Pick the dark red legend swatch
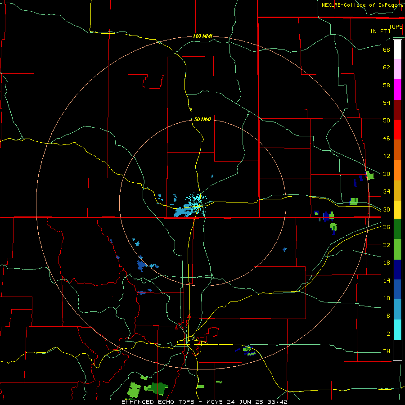This screenshot has width=405, height=405. pyautogui.click(x=397, y=110)
